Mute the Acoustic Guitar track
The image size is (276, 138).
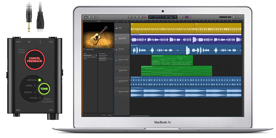coord(119,40)
